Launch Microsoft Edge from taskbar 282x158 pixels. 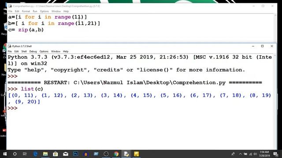click(35, 154)
